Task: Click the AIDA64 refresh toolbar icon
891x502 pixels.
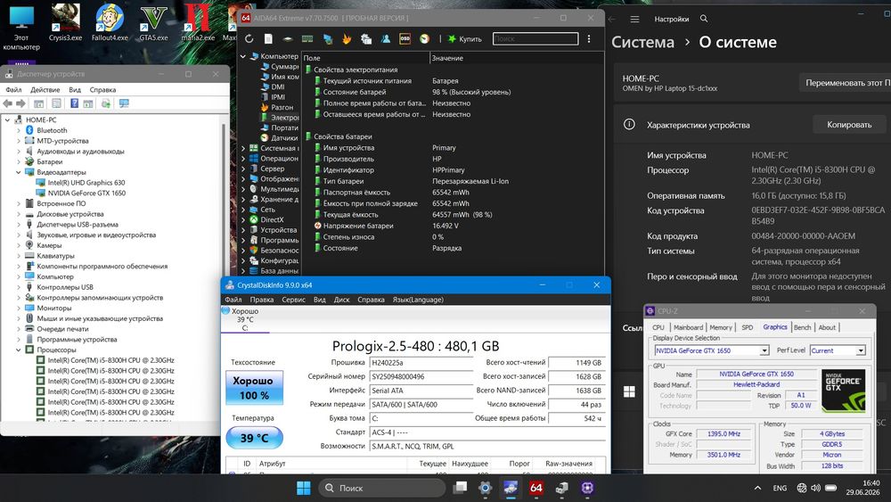Action: (x=249, y=38)
